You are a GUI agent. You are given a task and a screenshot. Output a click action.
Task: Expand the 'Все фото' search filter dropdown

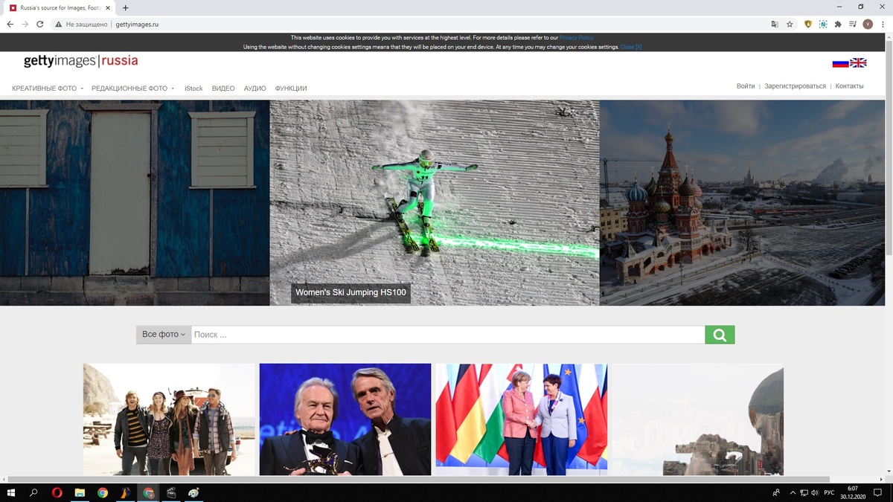pyautogui.click(x=162, y=334)
